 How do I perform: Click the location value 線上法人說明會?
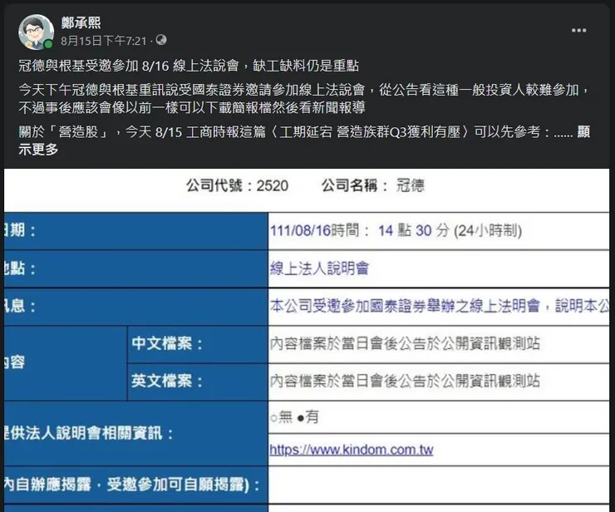click(319, 268)
